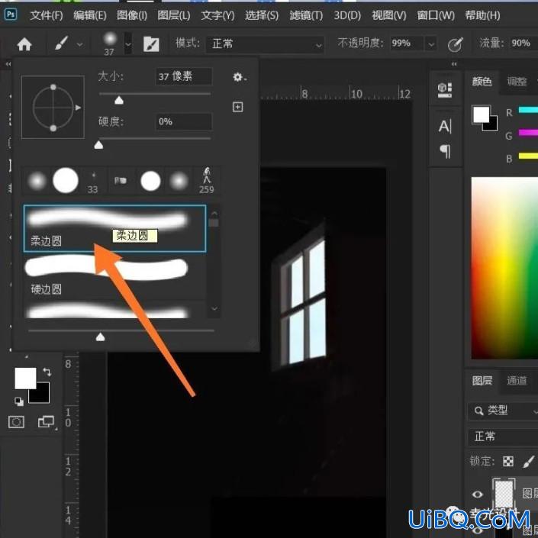Click Color panel background black swatch
The height and width of the screenshot is (538, 538).
pyautogui.click(x=493, y=125)
